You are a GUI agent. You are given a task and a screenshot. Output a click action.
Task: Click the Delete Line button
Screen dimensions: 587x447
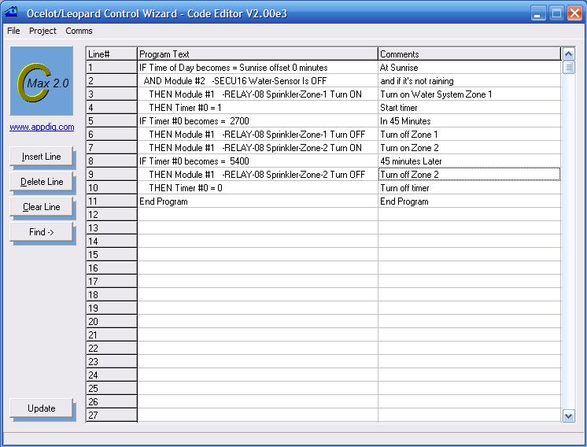click(x=41, y=182)
